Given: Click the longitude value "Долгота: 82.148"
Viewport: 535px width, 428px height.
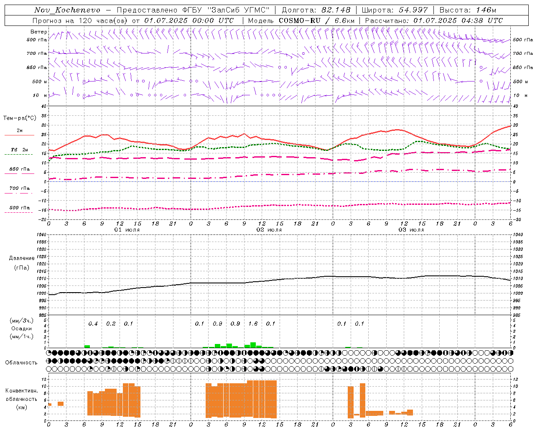Looking at the screenshot, I should 316,10.
